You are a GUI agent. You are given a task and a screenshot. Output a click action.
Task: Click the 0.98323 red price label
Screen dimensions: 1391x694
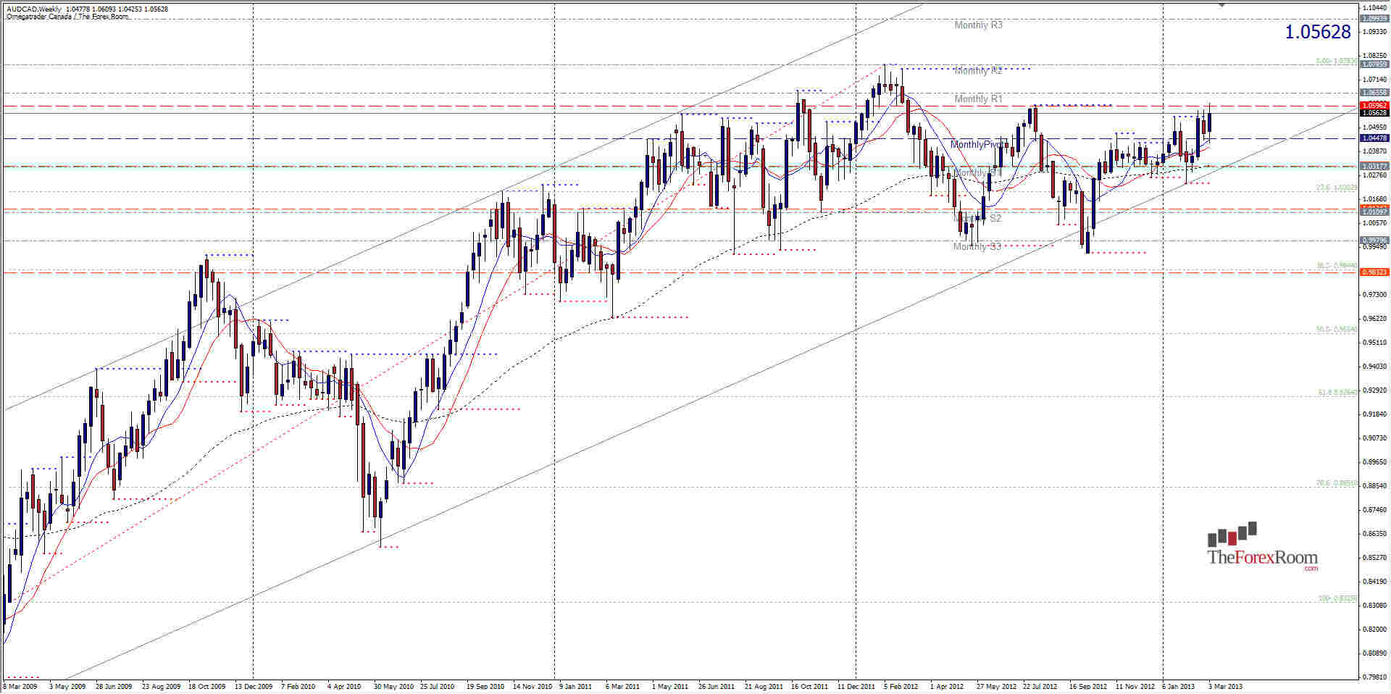1371,272
